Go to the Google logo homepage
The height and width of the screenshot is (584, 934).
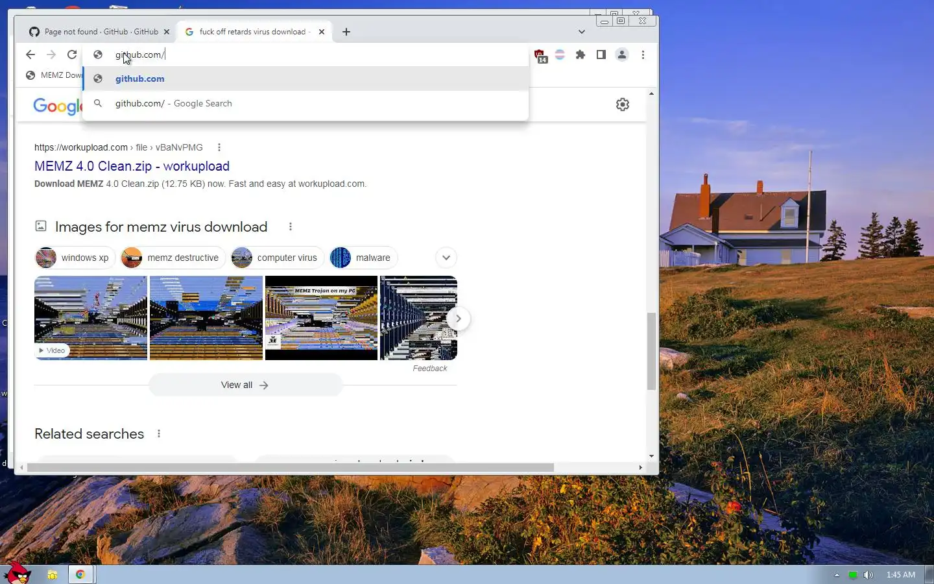click(x=57, y=106)
